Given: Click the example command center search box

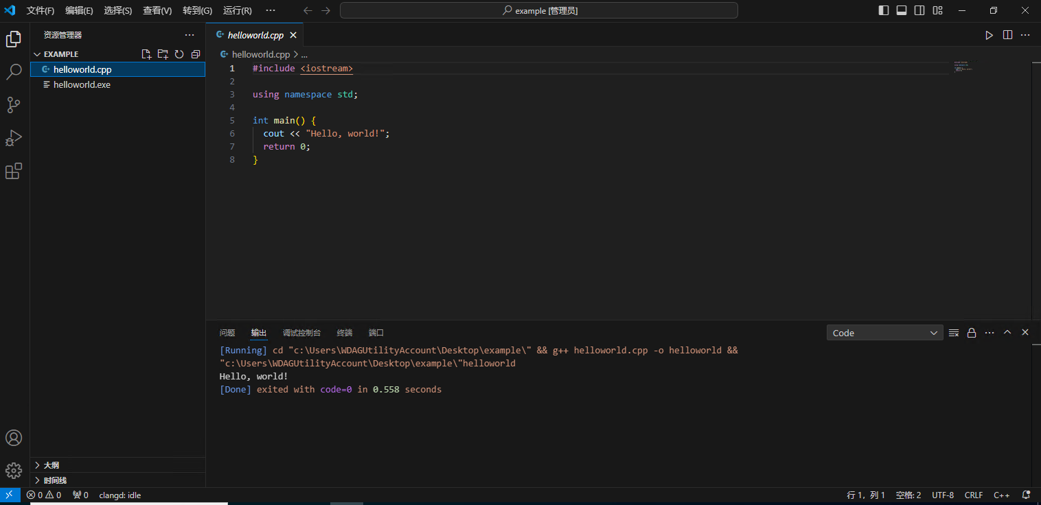Looking at the screenshot, I should (x=539, y=10).
